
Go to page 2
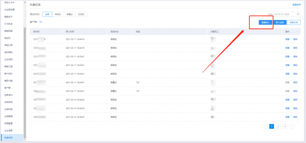click(278, 126)
